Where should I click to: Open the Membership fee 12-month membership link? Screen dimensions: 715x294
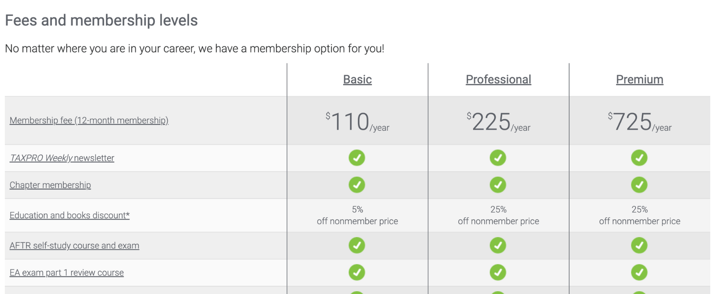(89, 120)
